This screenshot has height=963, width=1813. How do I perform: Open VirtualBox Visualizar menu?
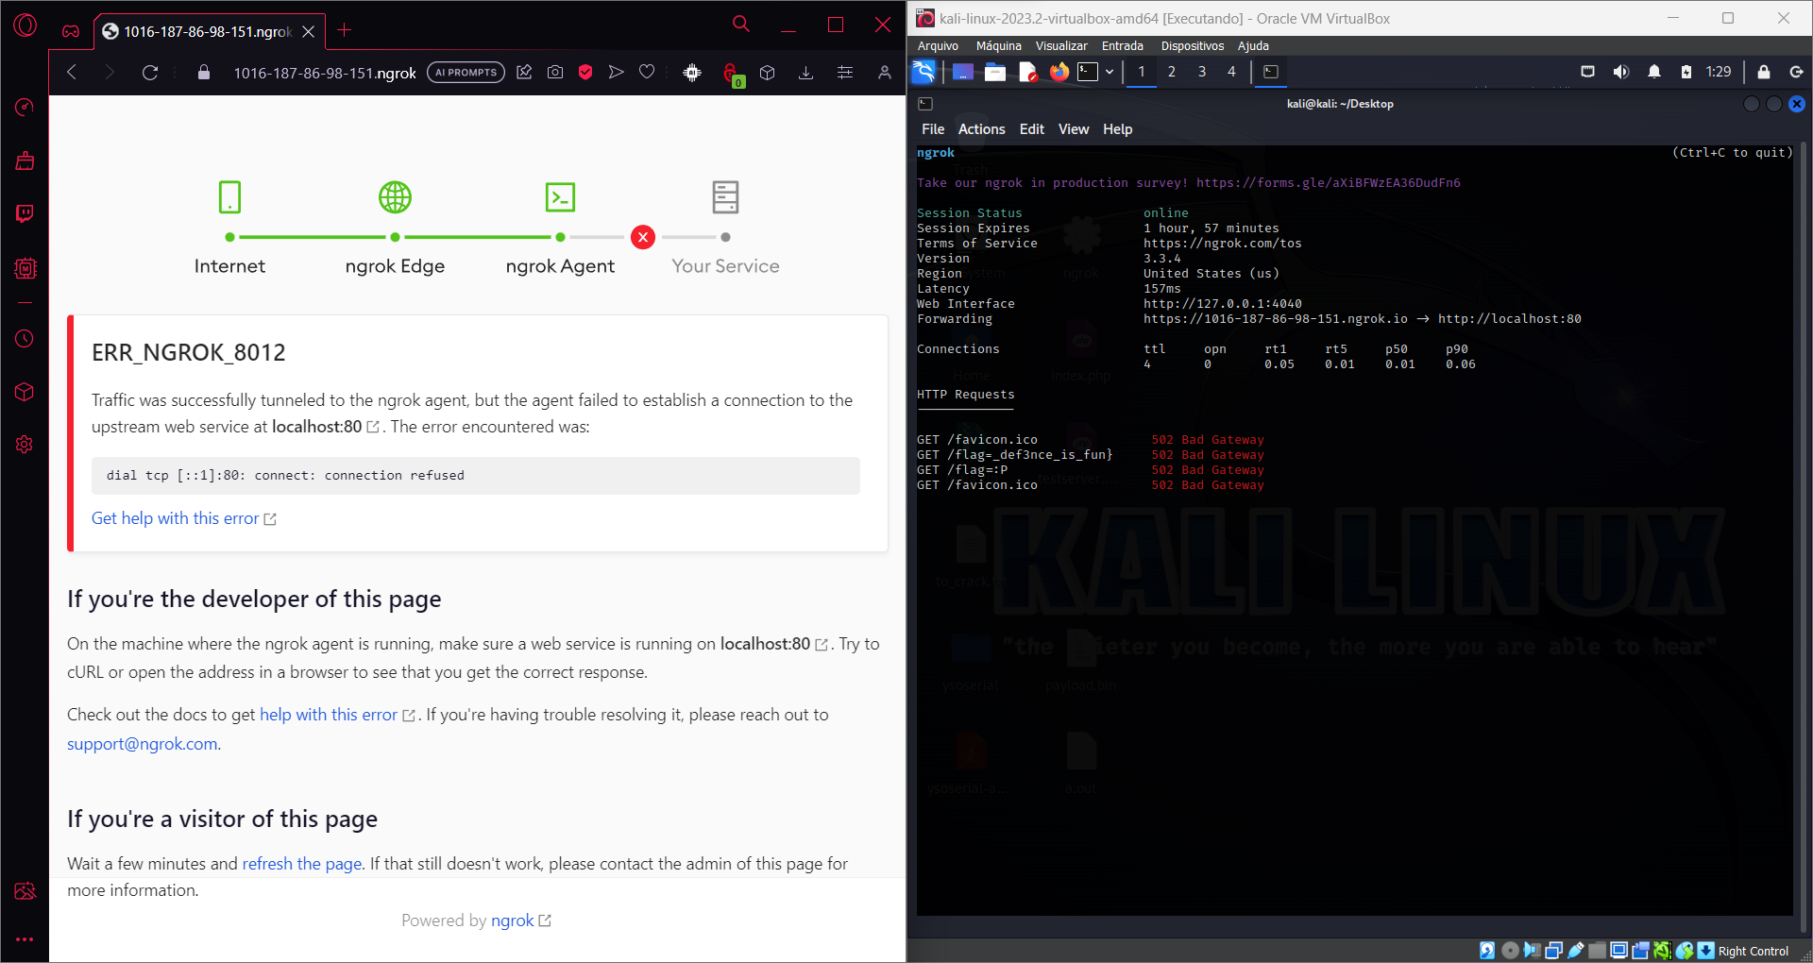(x=1061, y=45)
